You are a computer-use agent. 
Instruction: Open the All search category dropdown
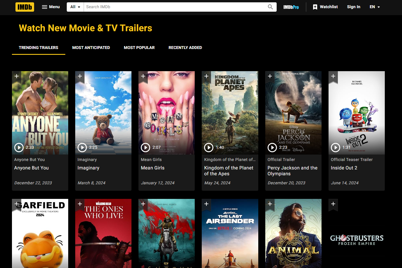pyautogui.click(x=75, y=7)
